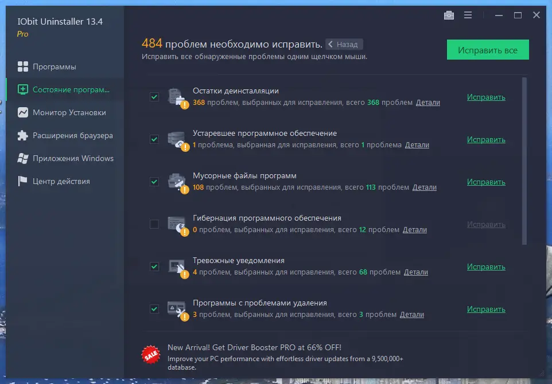This screenshot has width=552, height=384.
Task: Open Детали for Устаревшее программное обеспечение
Action: (417, 145)
